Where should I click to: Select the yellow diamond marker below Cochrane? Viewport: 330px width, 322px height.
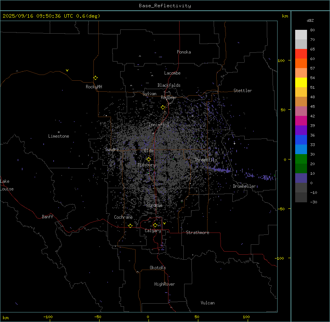point(130,226)
